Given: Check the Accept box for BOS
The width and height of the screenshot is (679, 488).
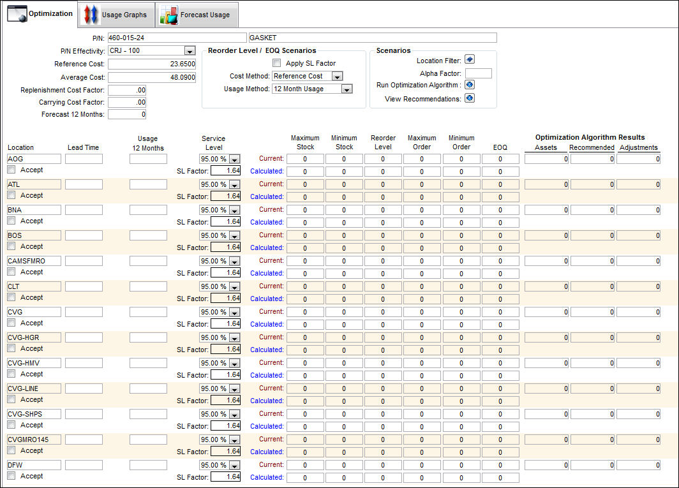Looking at the screenshot, I should pos(11,246).
